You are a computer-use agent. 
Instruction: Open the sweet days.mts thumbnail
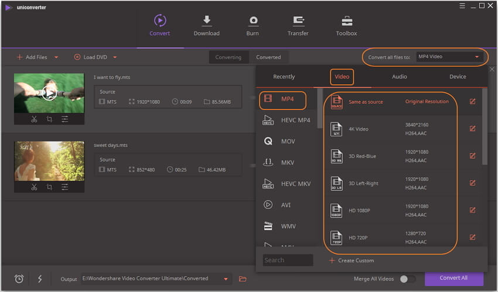point(49,161)
